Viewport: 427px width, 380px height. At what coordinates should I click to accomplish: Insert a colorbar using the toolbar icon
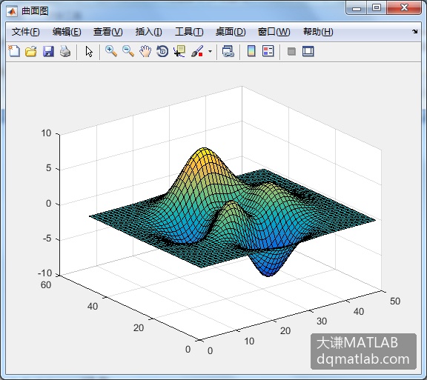(x=251, y=51)
